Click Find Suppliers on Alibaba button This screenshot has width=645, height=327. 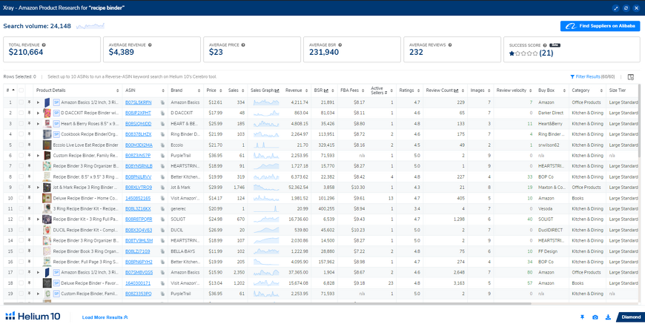point(601,26)
